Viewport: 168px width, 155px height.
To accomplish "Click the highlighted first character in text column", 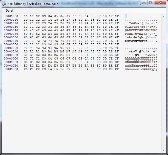I will (x=126, y=16).
